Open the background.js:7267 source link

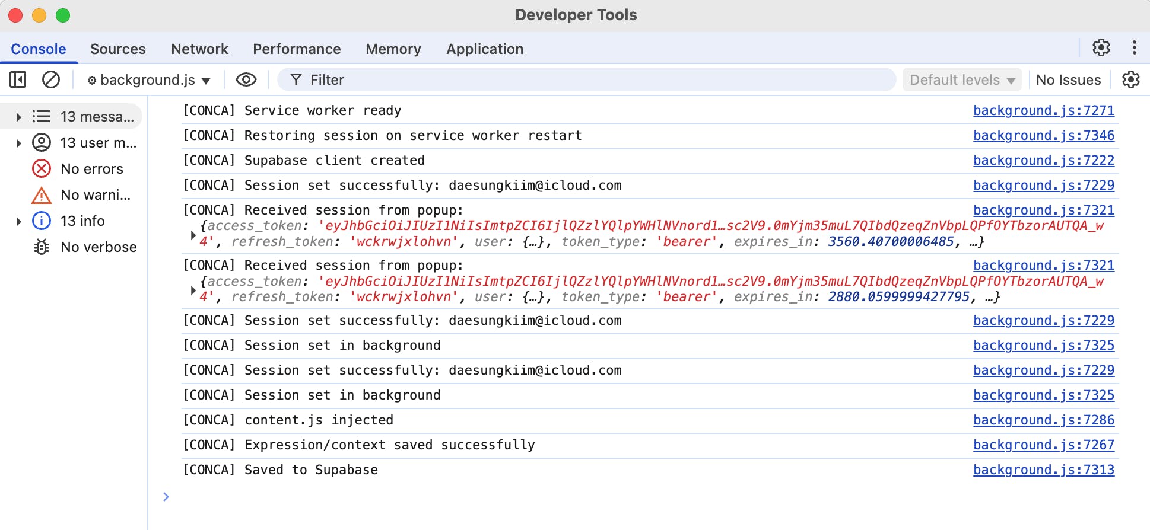pos(1044,445)
